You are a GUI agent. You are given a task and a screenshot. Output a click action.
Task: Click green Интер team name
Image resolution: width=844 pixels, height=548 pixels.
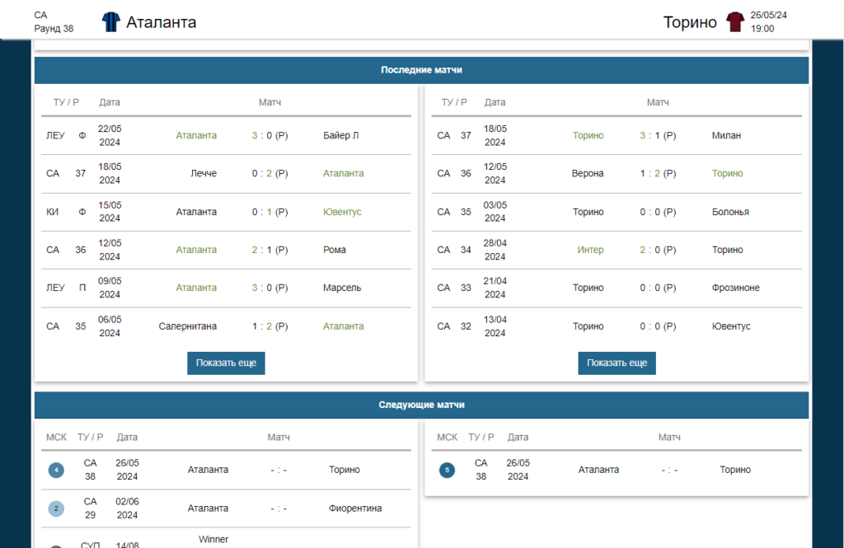pyautogui.click(x=590, y=250)
